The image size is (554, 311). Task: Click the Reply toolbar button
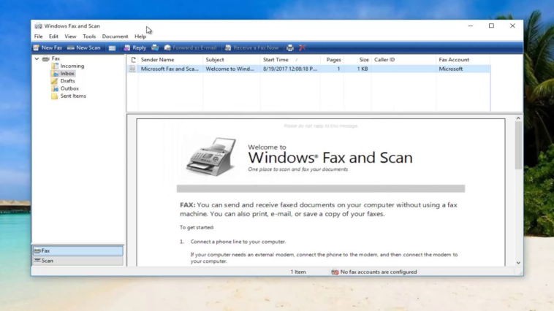tap(135, 47)
